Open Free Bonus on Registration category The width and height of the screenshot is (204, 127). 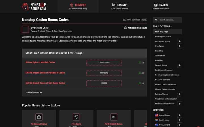tap(166, 99)
